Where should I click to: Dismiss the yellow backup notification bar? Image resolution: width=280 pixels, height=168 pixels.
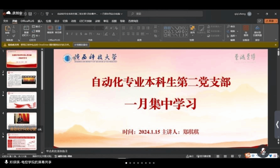coord(276,45)
